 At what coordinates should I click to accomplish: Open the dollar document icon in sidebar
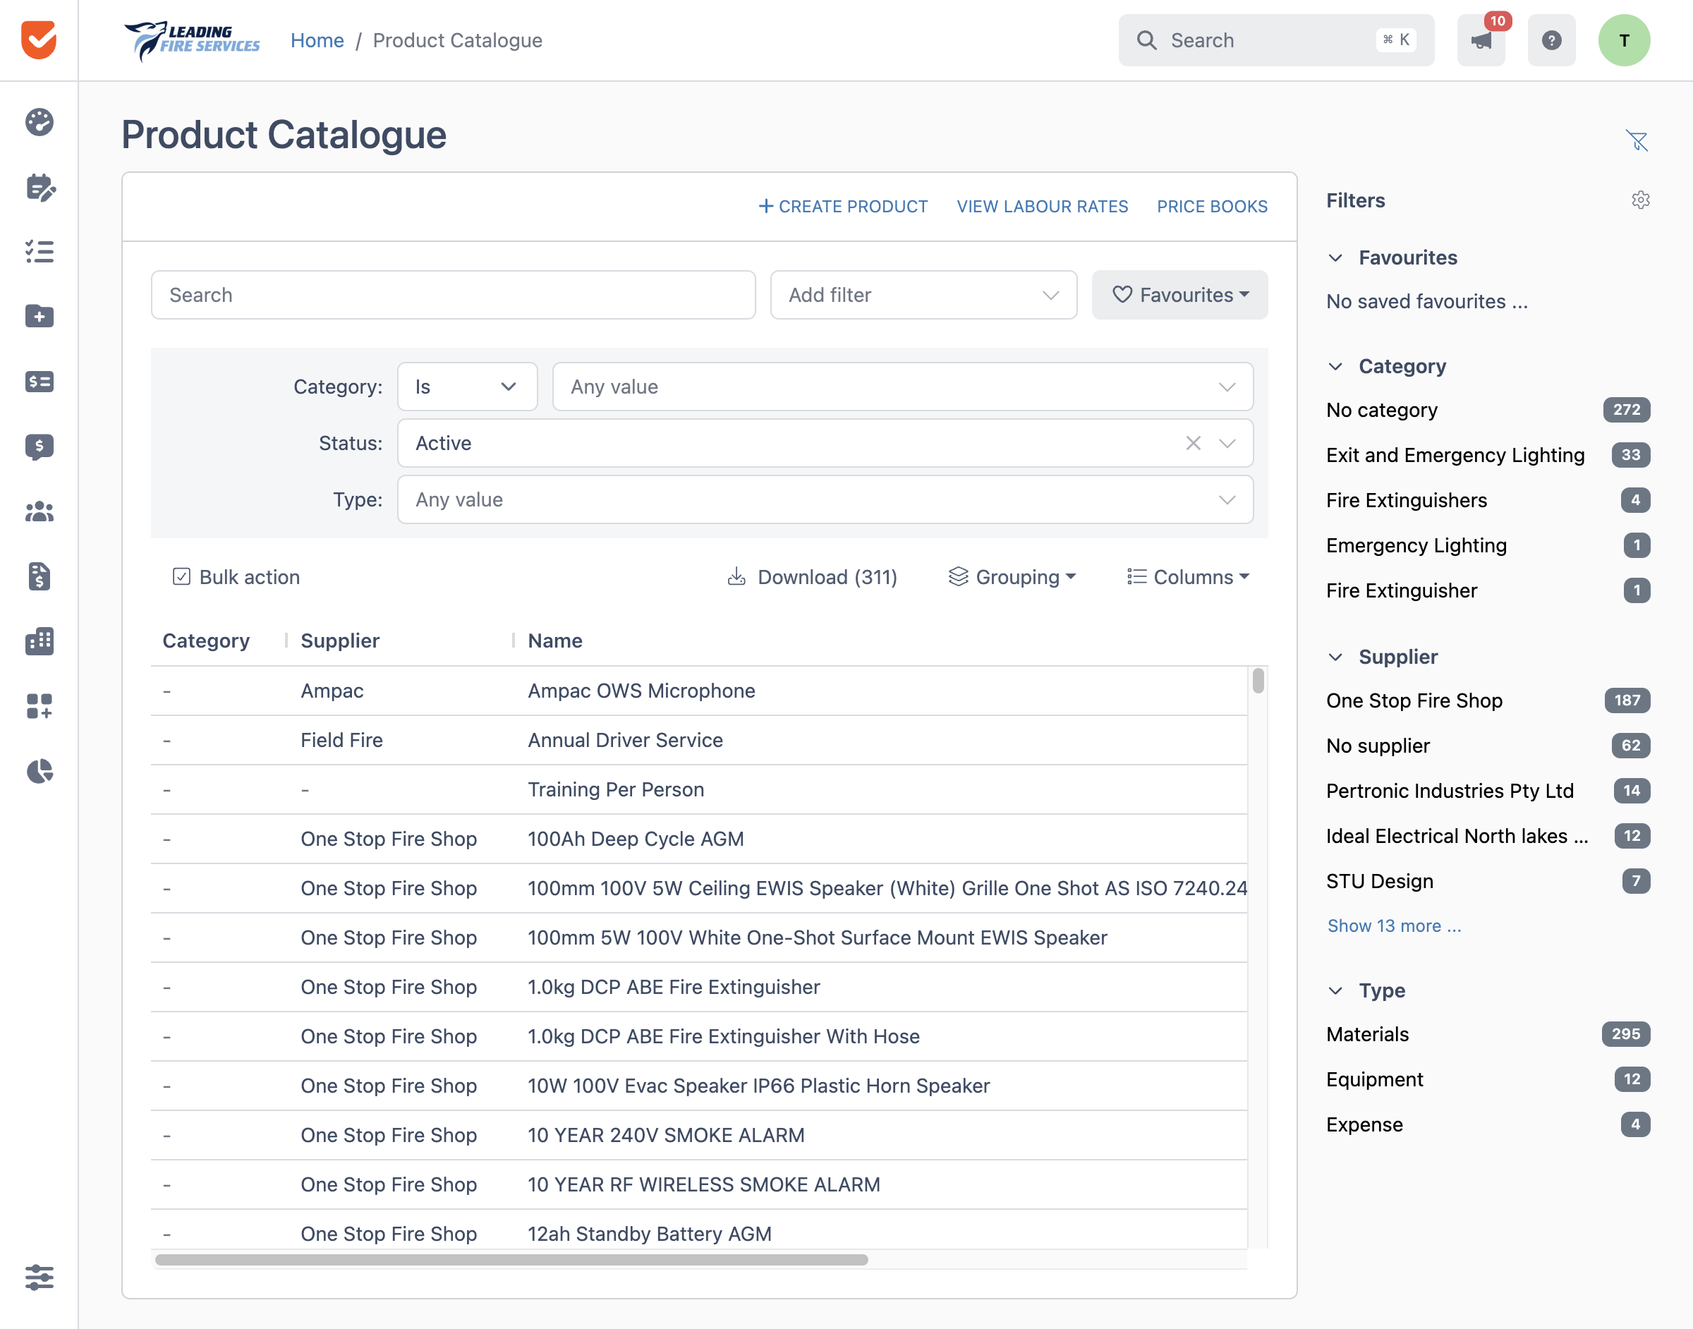pyautogui.click(x=39, y=576)
